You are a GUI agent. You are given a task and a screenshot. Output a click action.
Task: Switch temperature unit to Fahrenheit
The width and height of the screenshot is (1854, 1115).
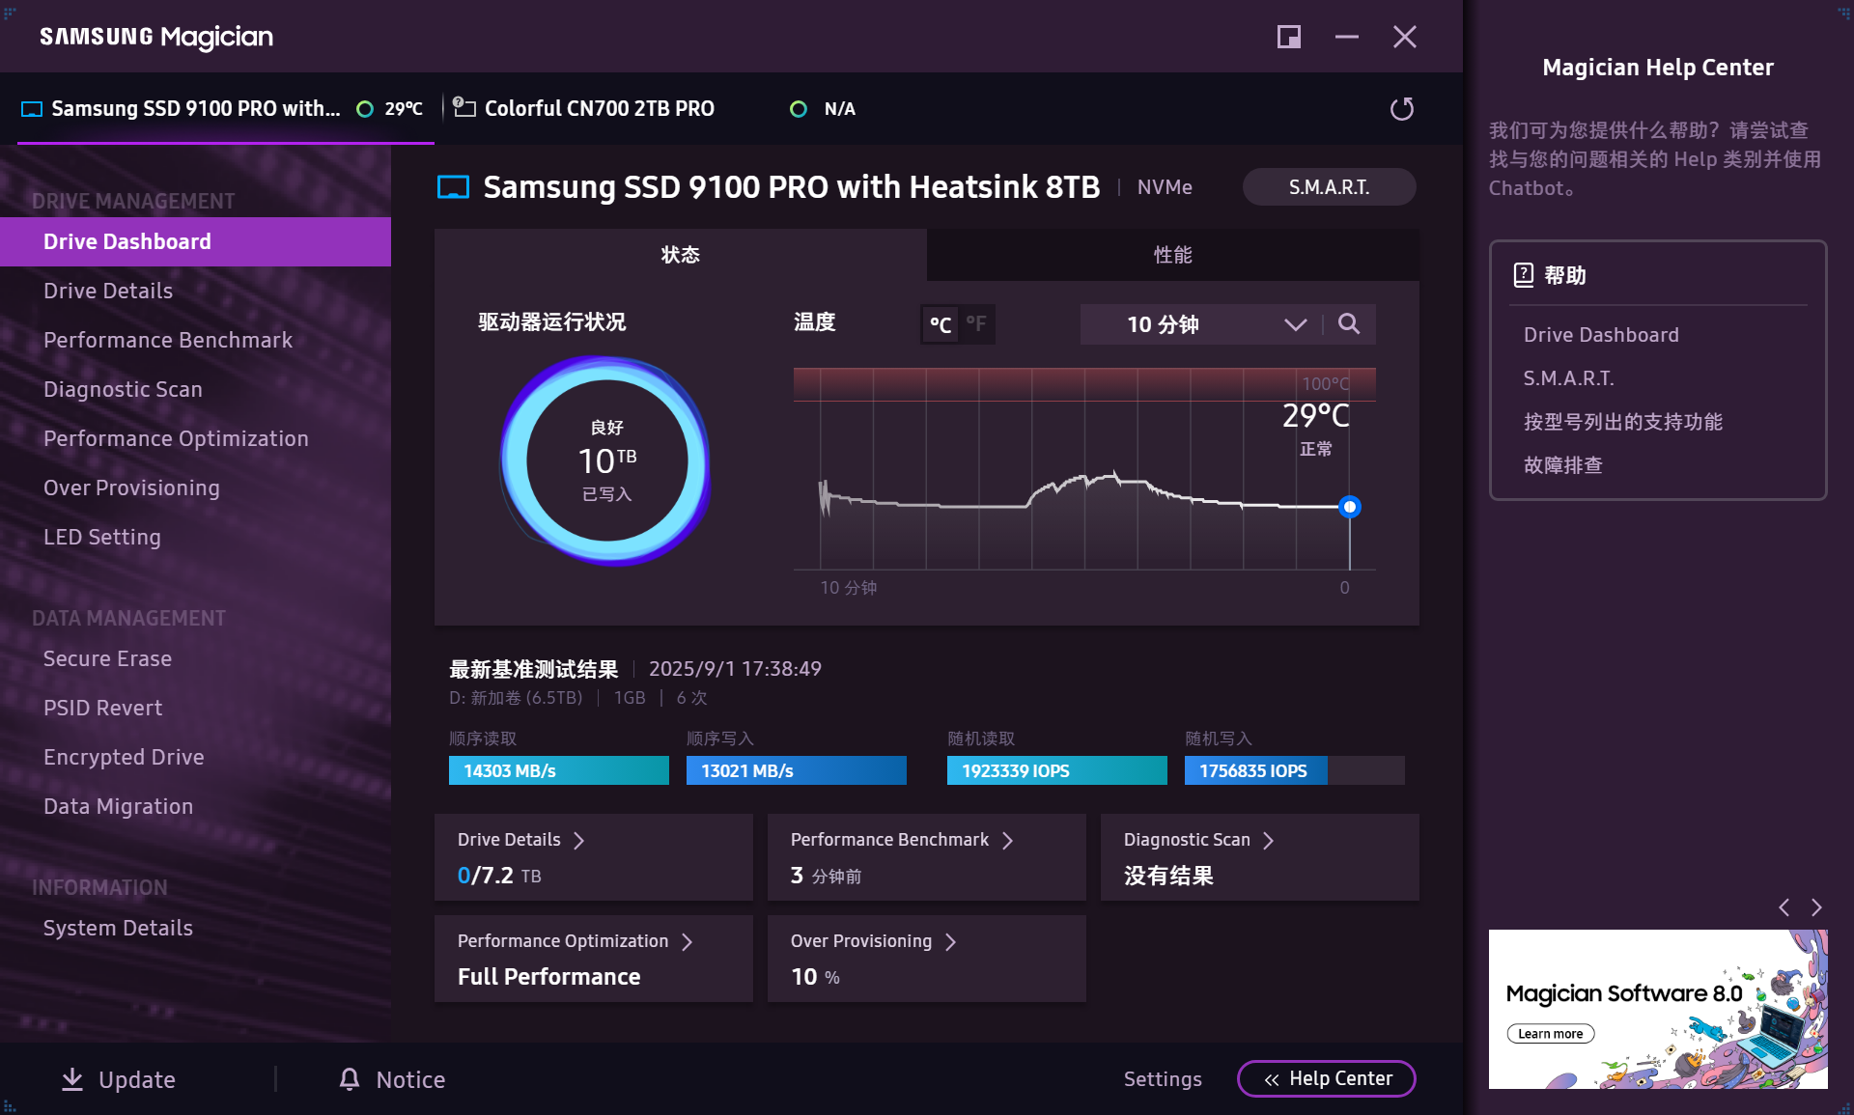(x=975, y=324)
